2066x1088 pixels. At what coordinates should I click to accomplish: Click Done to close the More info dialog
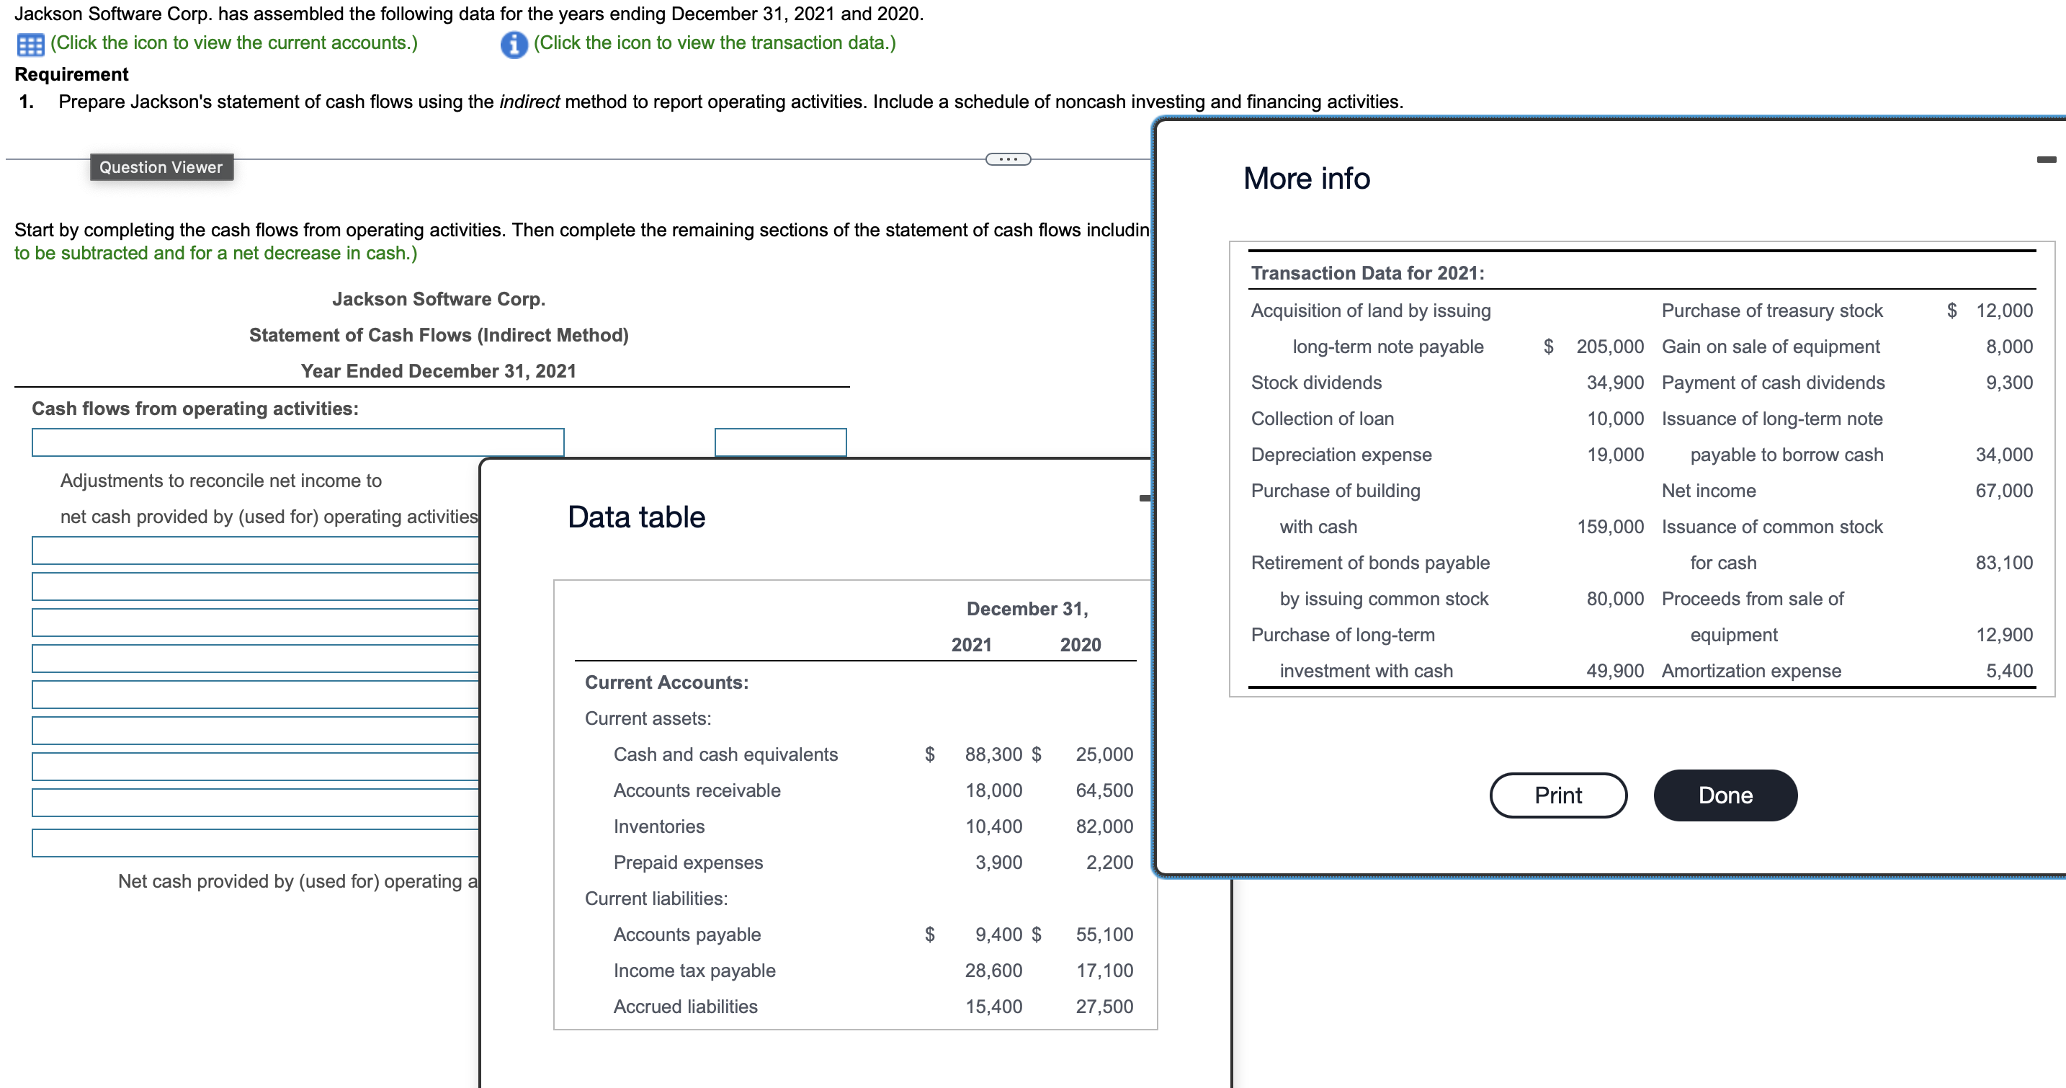[x=1725, y=795]
